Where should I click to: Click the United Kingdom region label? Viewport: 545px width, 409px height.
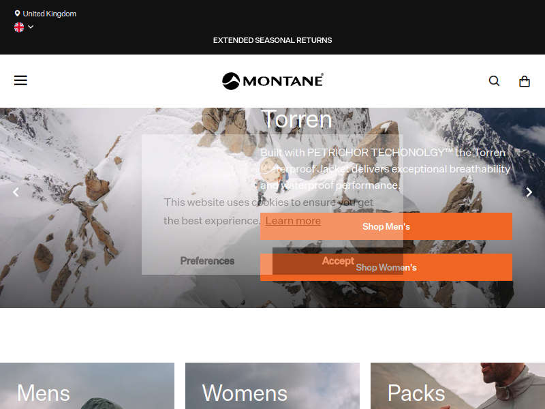point(49,14)
